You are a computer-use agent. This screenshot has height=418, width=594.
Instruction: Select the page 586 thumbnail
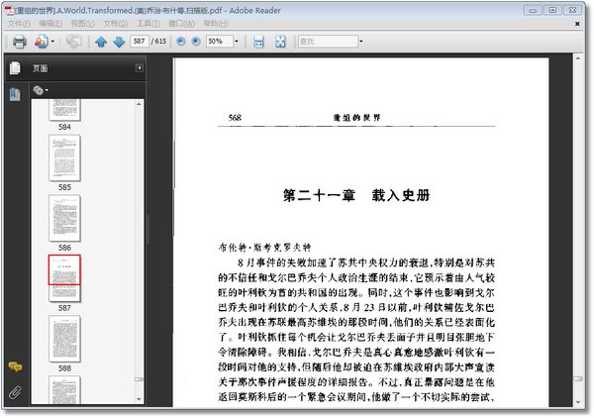(x=64, y=218)
